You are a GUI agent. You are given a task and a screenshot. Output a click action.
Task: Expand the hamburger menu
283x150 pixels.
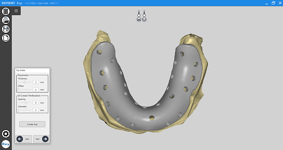coord(16,11)
